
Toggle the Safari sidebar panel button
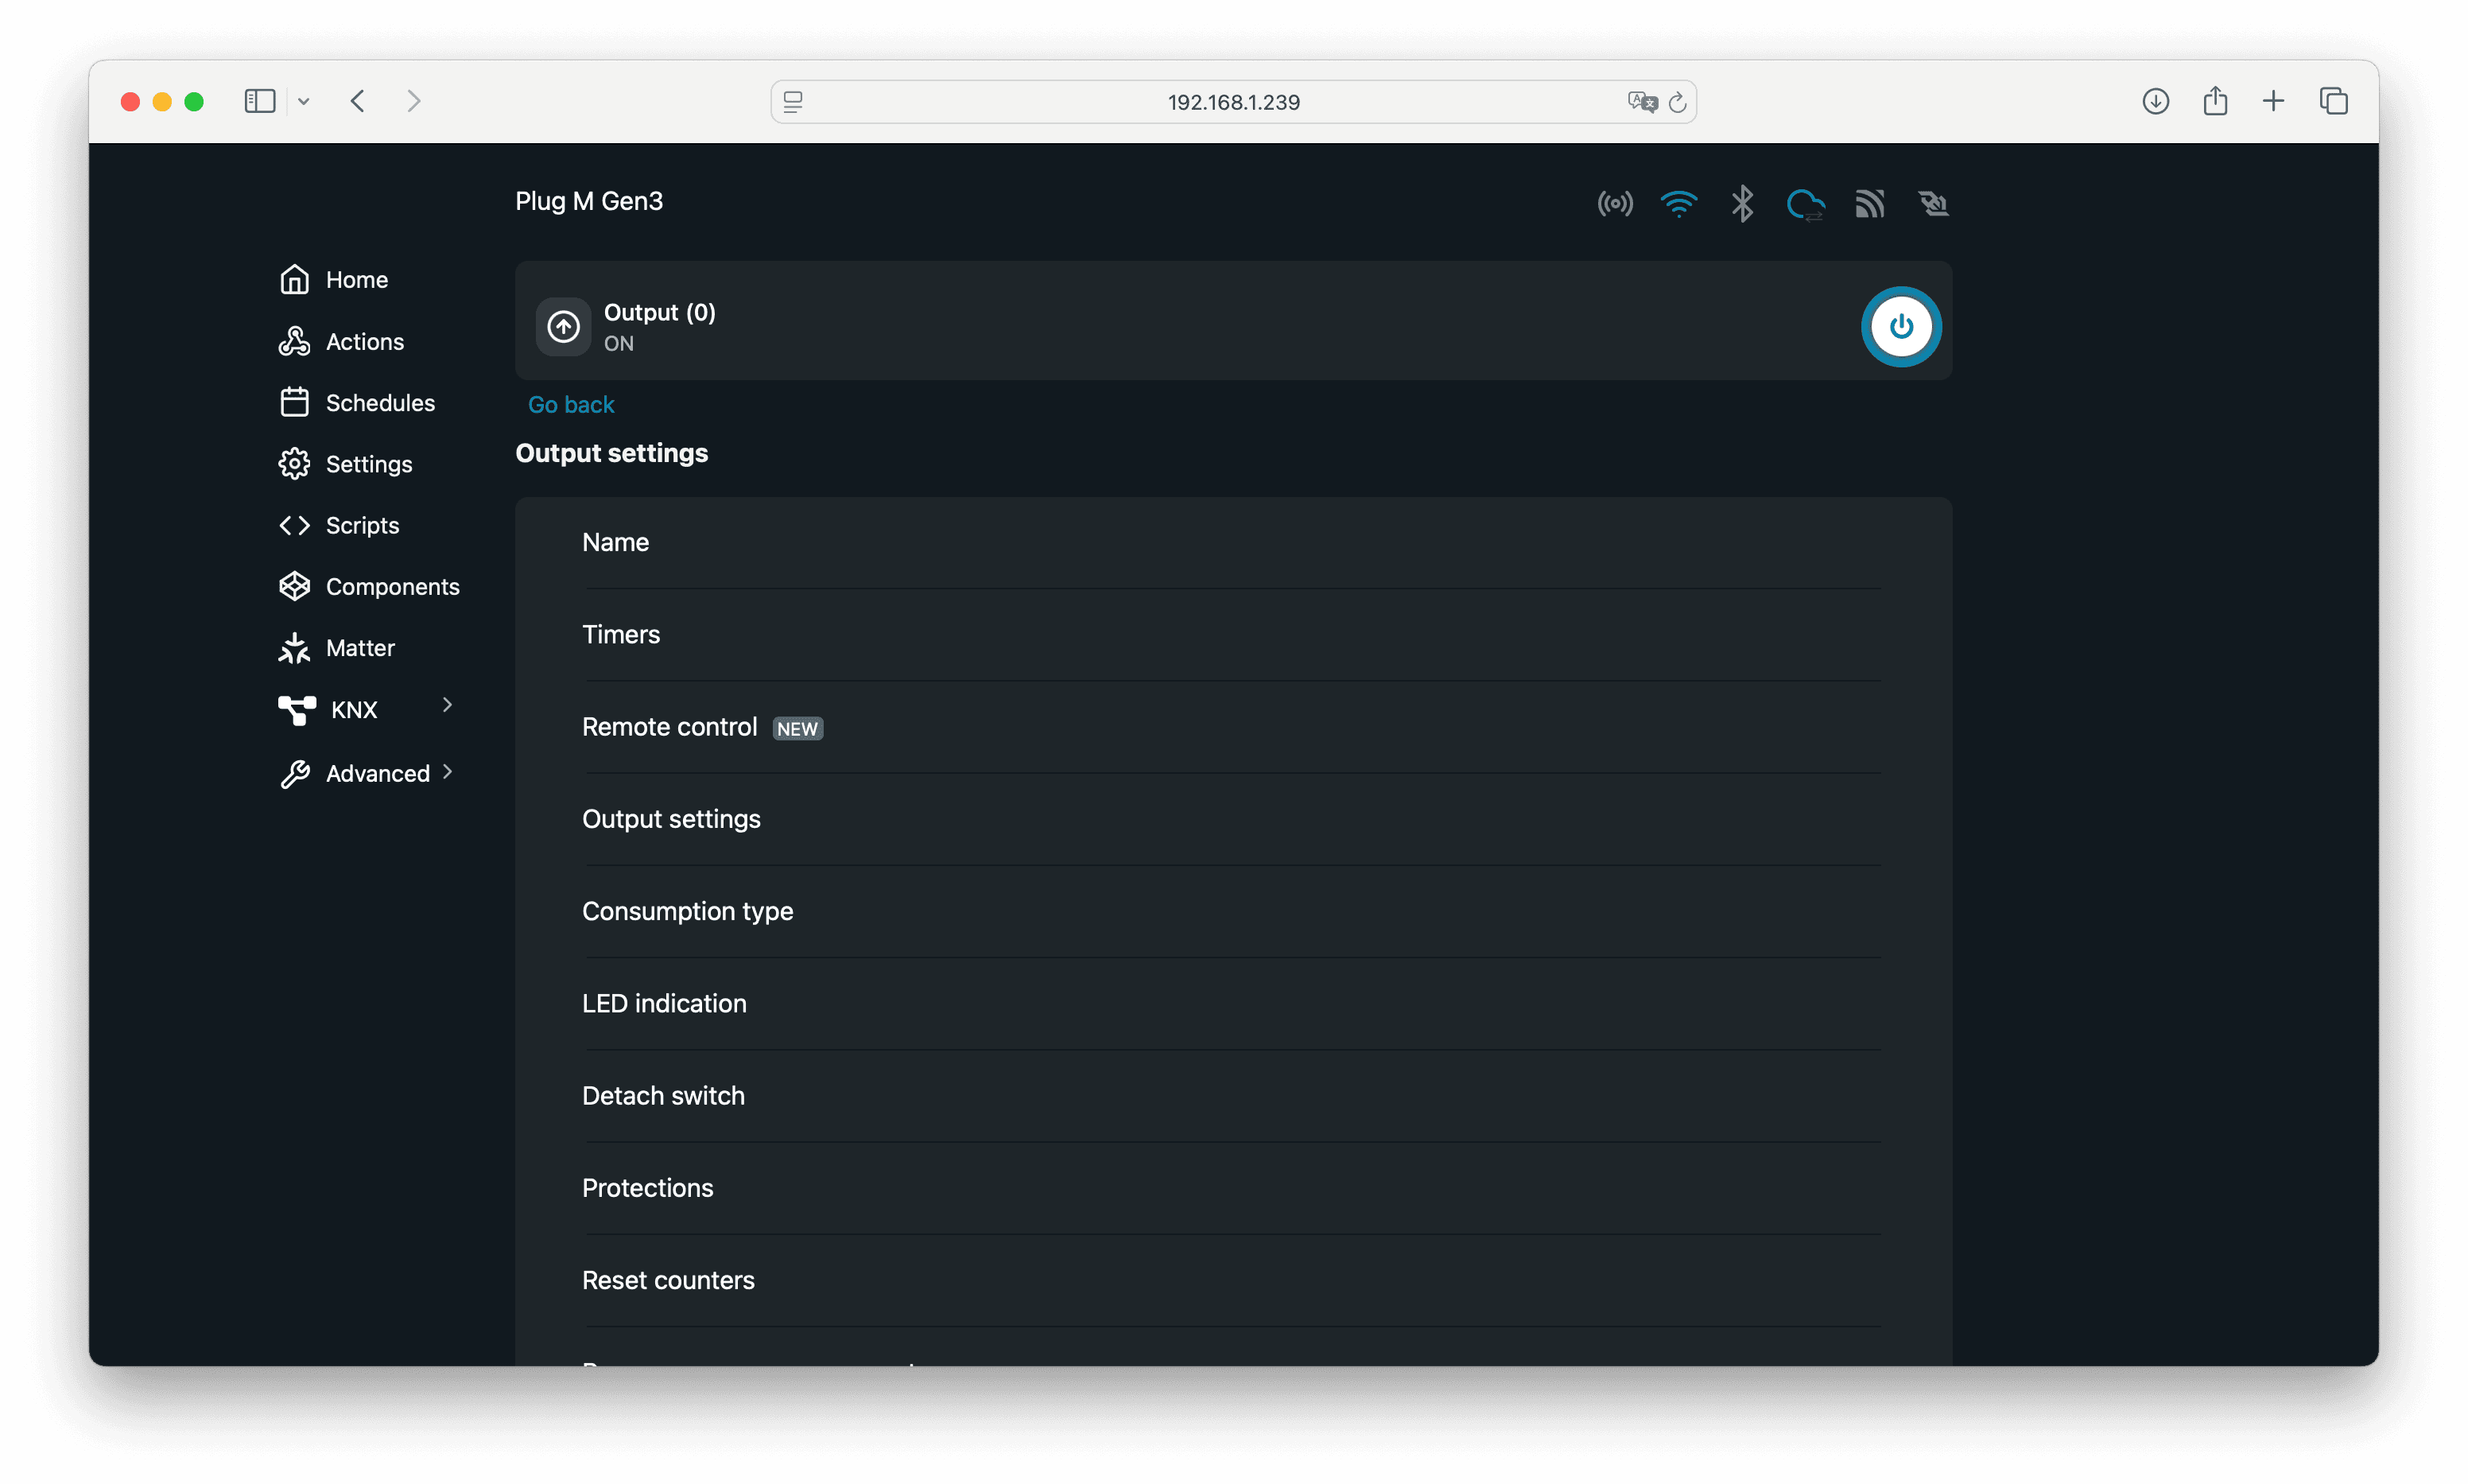point(260,102)
